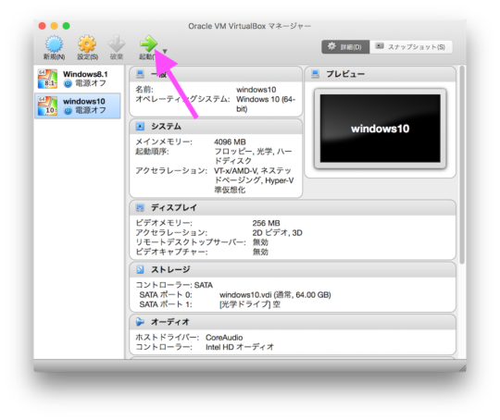This screenshot has height=420, width=500.
Task: Open the Storage (ストレージ) section header
Action: 293,270
